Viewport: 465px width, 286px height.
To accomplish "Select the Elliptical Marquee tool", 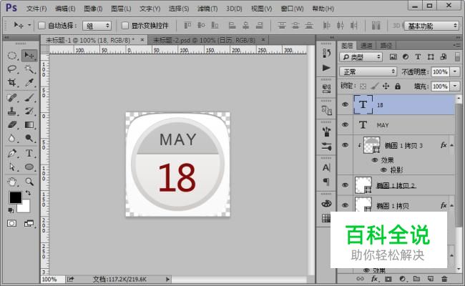I will click(x=12, y=56).
